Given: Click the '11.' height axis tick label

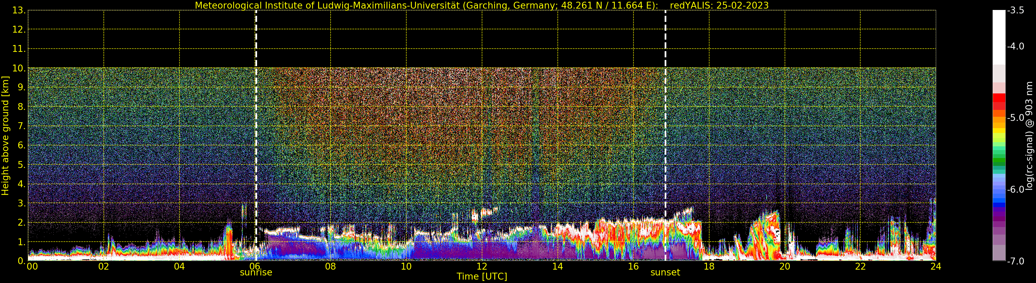Looking at the screenshot, I should coord(19,49).
